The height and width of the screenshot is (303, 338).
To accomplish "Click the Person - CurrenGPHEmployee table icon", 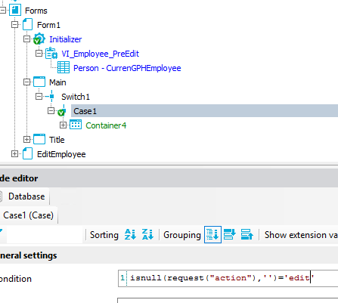I will (x=64, y=67).
